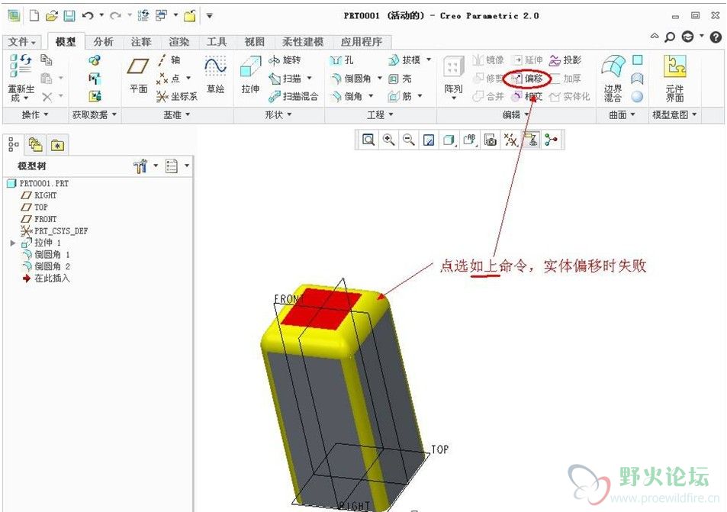The image size is (727, 512).
Task: Click the 倒圆角 (Round) button in ribbon
Action: [x=351, y=79]
